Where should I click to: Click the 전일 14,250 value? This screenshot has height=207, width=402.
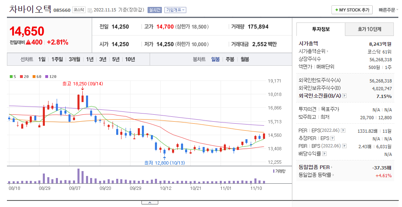tap(120, 27)
